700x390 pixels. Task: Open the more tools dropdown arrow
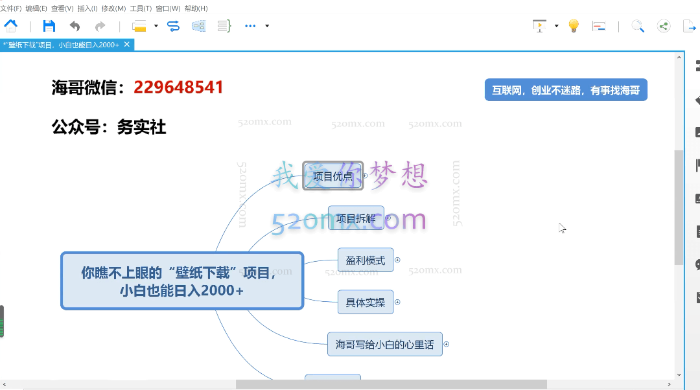pyautogui.click(x=265, y=26)
